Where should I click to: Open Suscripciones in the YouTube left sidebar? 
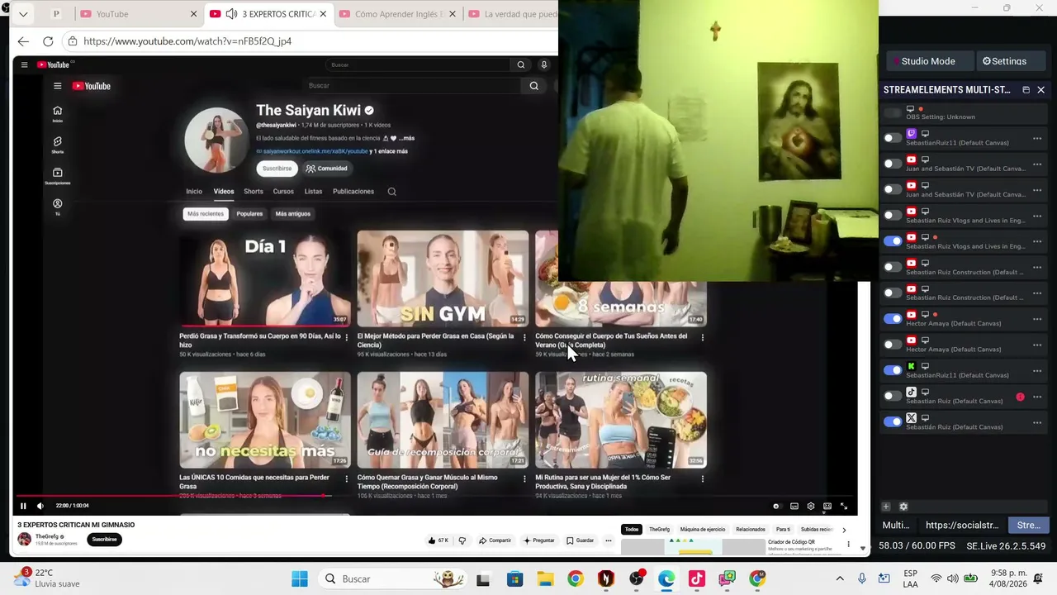click(57, 176)
